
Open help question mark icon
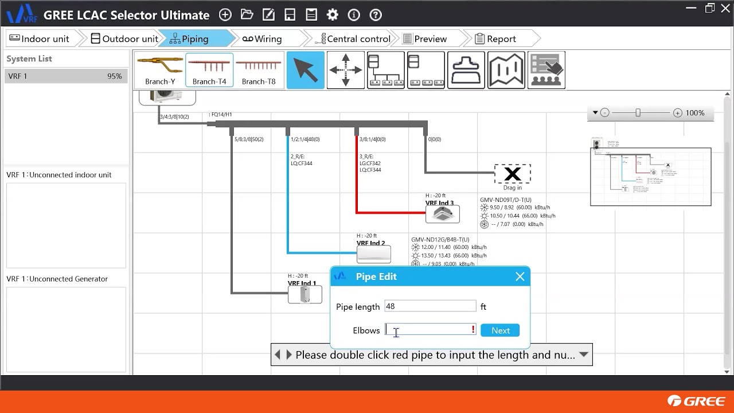pos(376,15)
